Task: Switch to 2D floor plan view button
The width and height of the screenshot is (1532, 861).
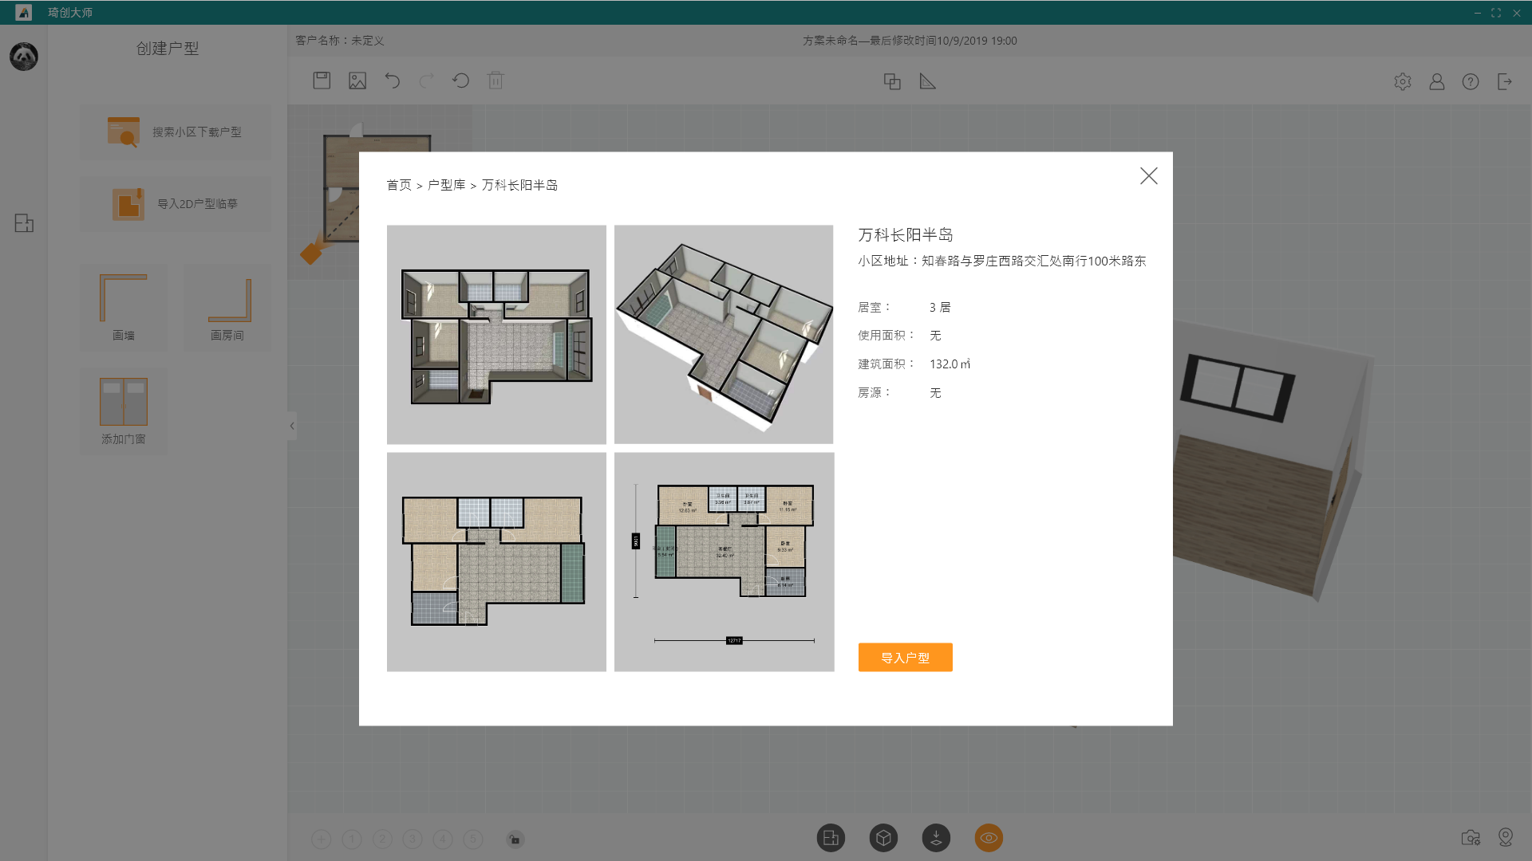Action: 831,838
